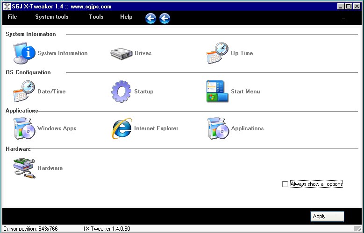364x233 pixels.
Task: Open the Startup gear icon
Action: coord(121,91)
